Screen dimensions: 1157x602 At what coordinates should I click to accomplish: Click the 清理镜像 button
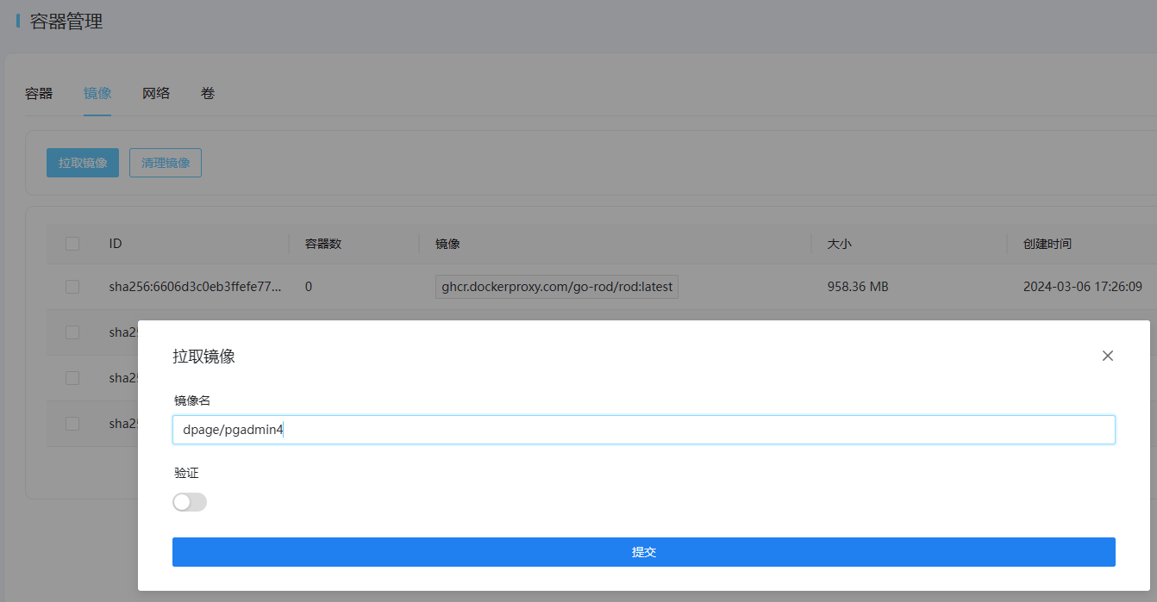click(x=166, y=163)
